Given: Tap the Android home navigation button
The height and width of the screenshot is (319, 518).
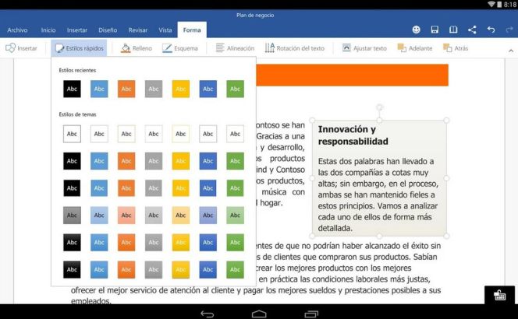Looking at the screenshot, I should 259,314.
